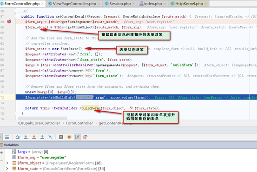Expand the $form_state variable node
Viewport: 257px width, 172px height.
tap(7, 168)
